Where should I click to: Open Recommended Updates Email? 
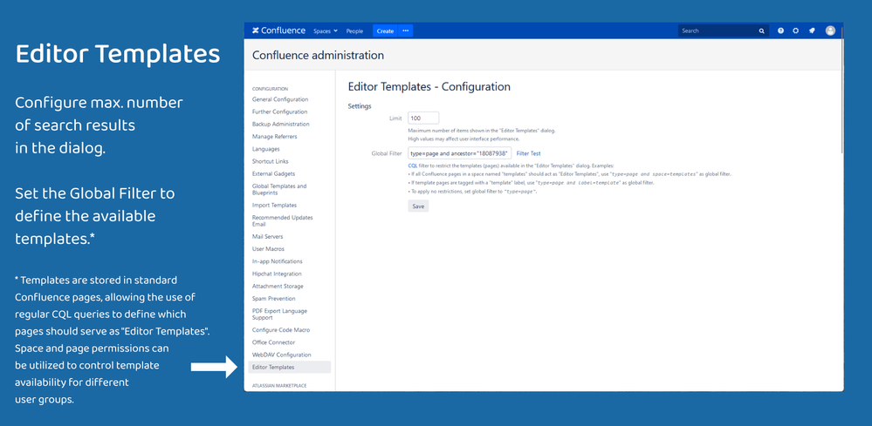(283, 220)
